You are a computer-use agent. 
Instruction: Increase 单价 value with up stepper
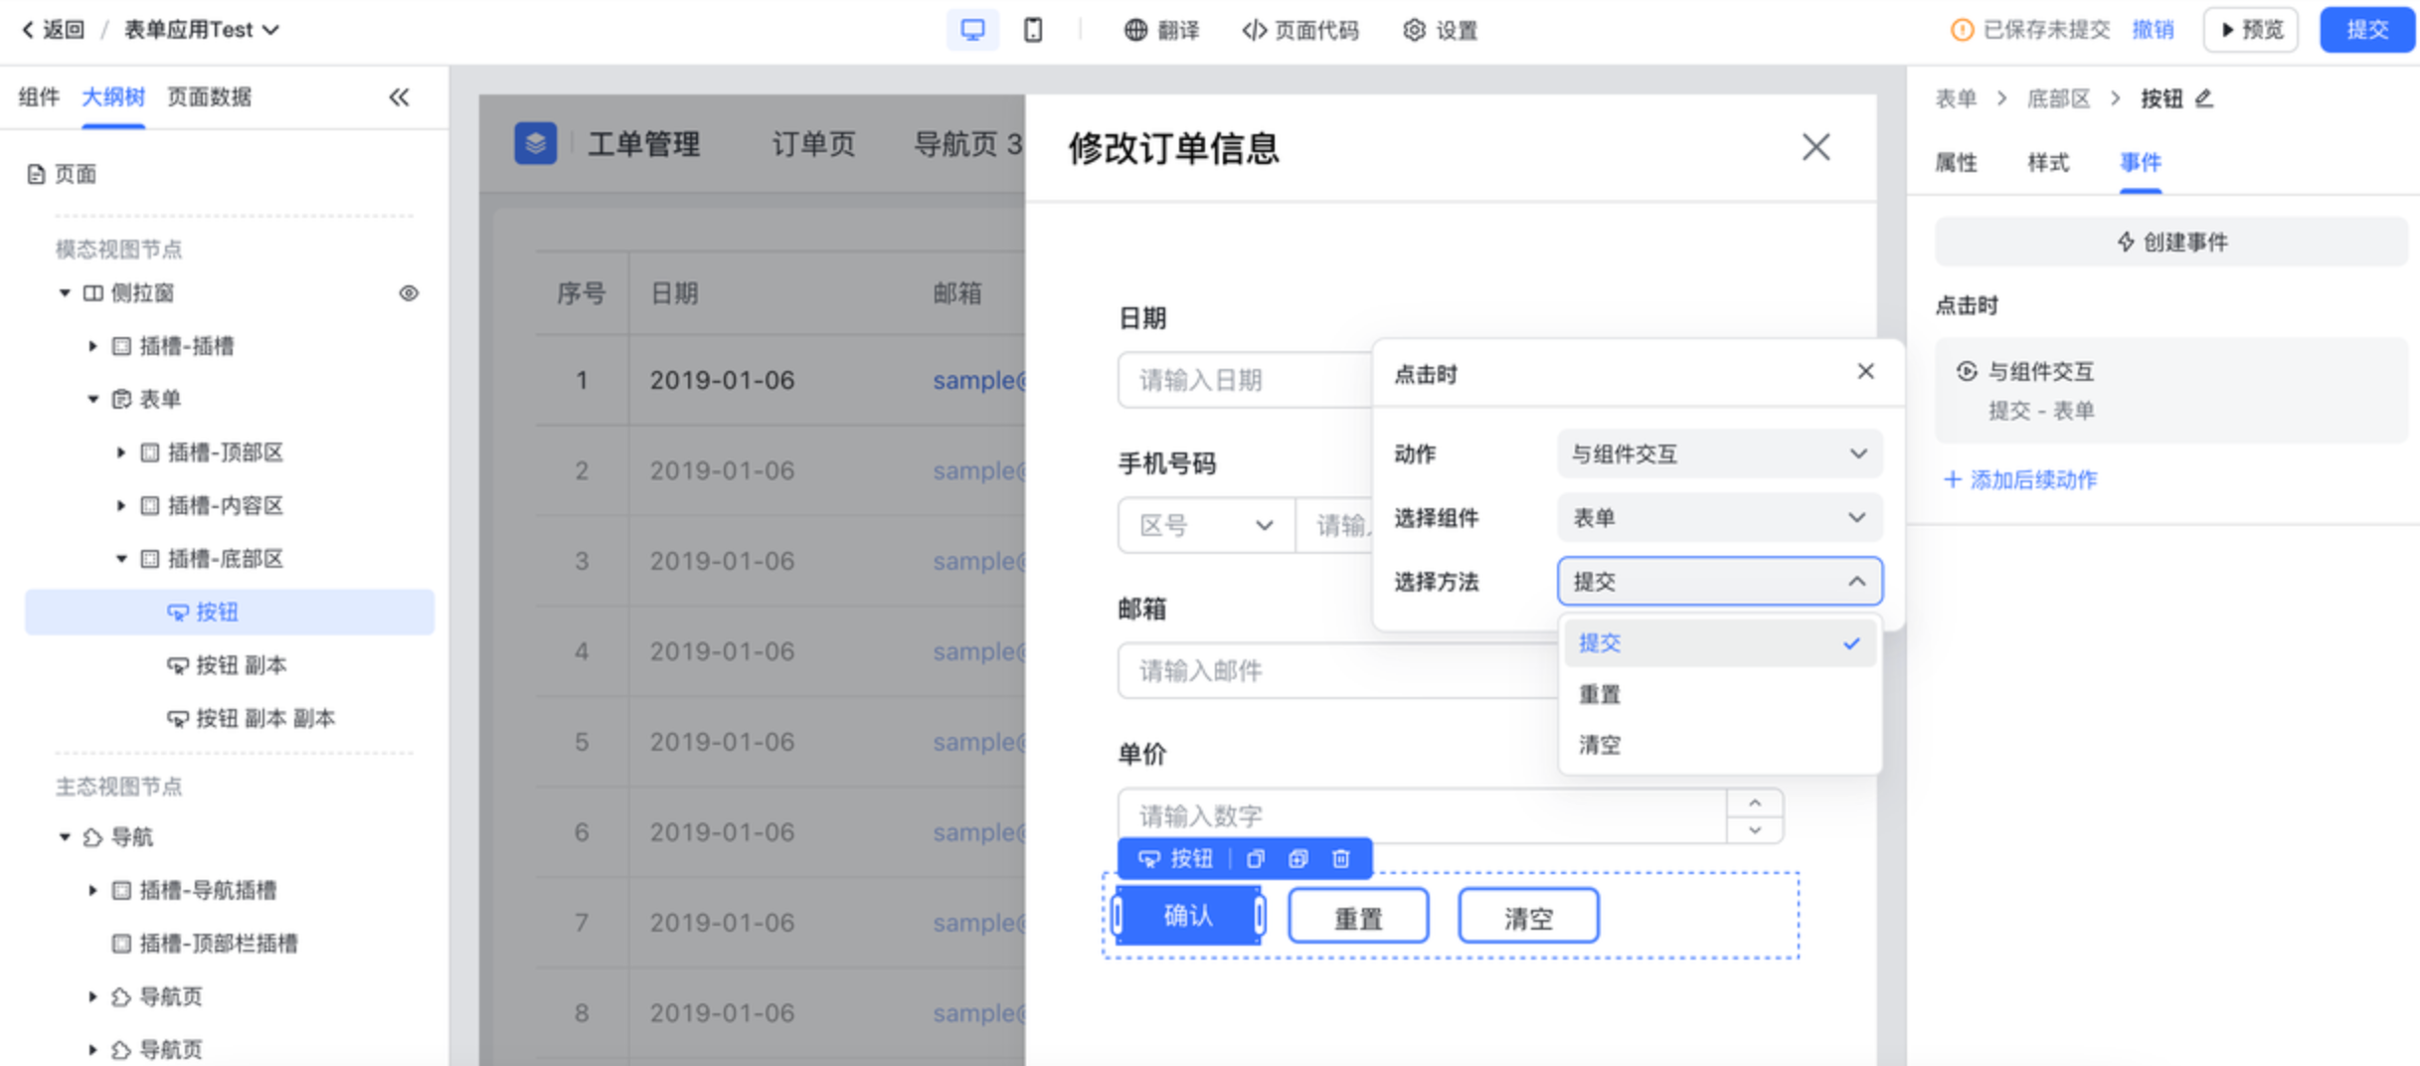click(1755, 803)
